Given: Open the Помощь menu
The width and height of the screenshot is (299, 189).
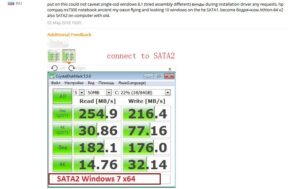Looking at the screenshot, I should pos(106,83).
